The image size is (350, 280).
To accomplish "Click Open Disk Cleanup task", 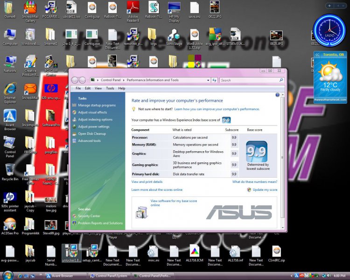I will 92,134.
